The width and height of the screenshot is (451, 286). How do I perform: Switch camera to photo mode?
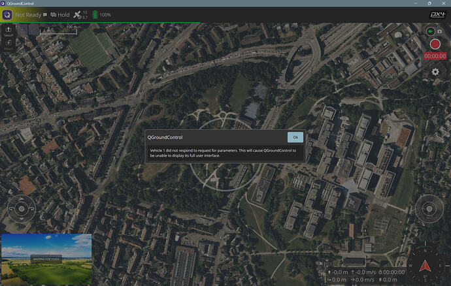[x=439, y=31]
